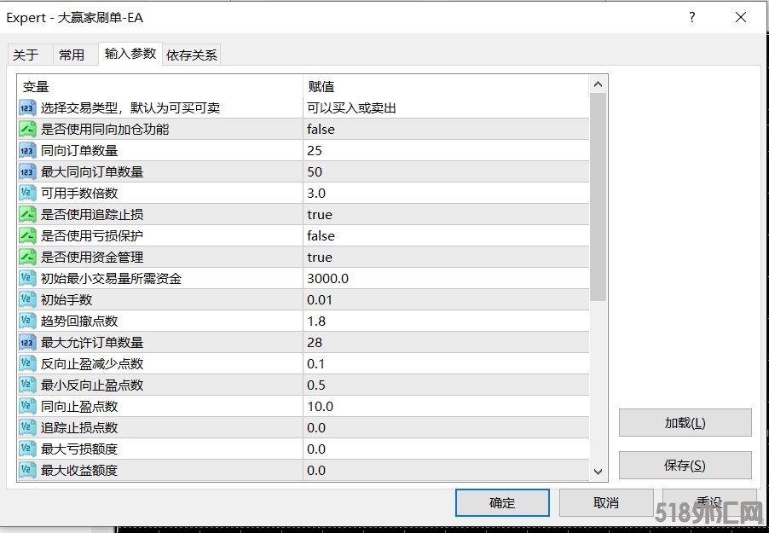Edit value 0.5 of 最小反向止盈点数

click(x=446, y=385)
